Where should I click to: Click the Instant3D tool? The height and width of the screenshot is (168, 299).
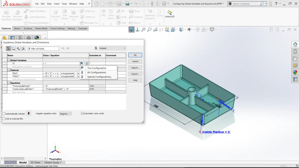[170, 14]
